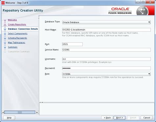The width and height of the screenshot is (156, 122).
Task: Click the Map Tablespaces step bullet
Action: pos(5,43)
